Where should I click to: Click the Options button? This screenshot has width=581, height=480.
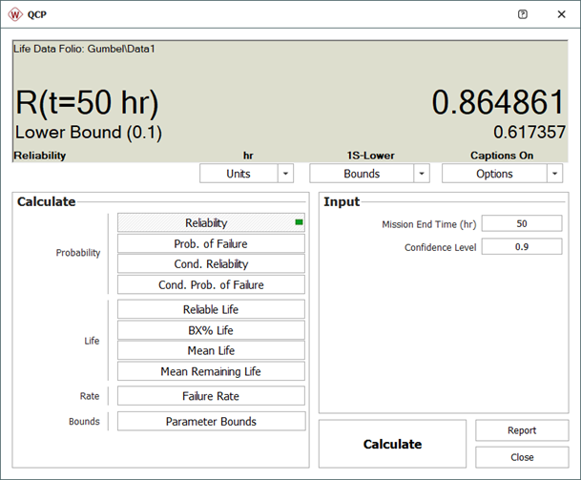493,174
